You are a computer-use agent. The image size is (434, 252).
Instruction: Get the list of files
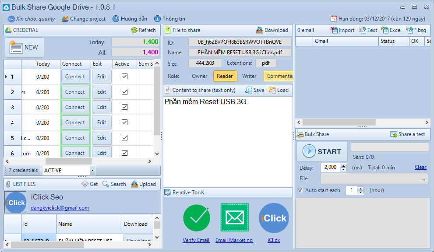click(x=90, y=184)
